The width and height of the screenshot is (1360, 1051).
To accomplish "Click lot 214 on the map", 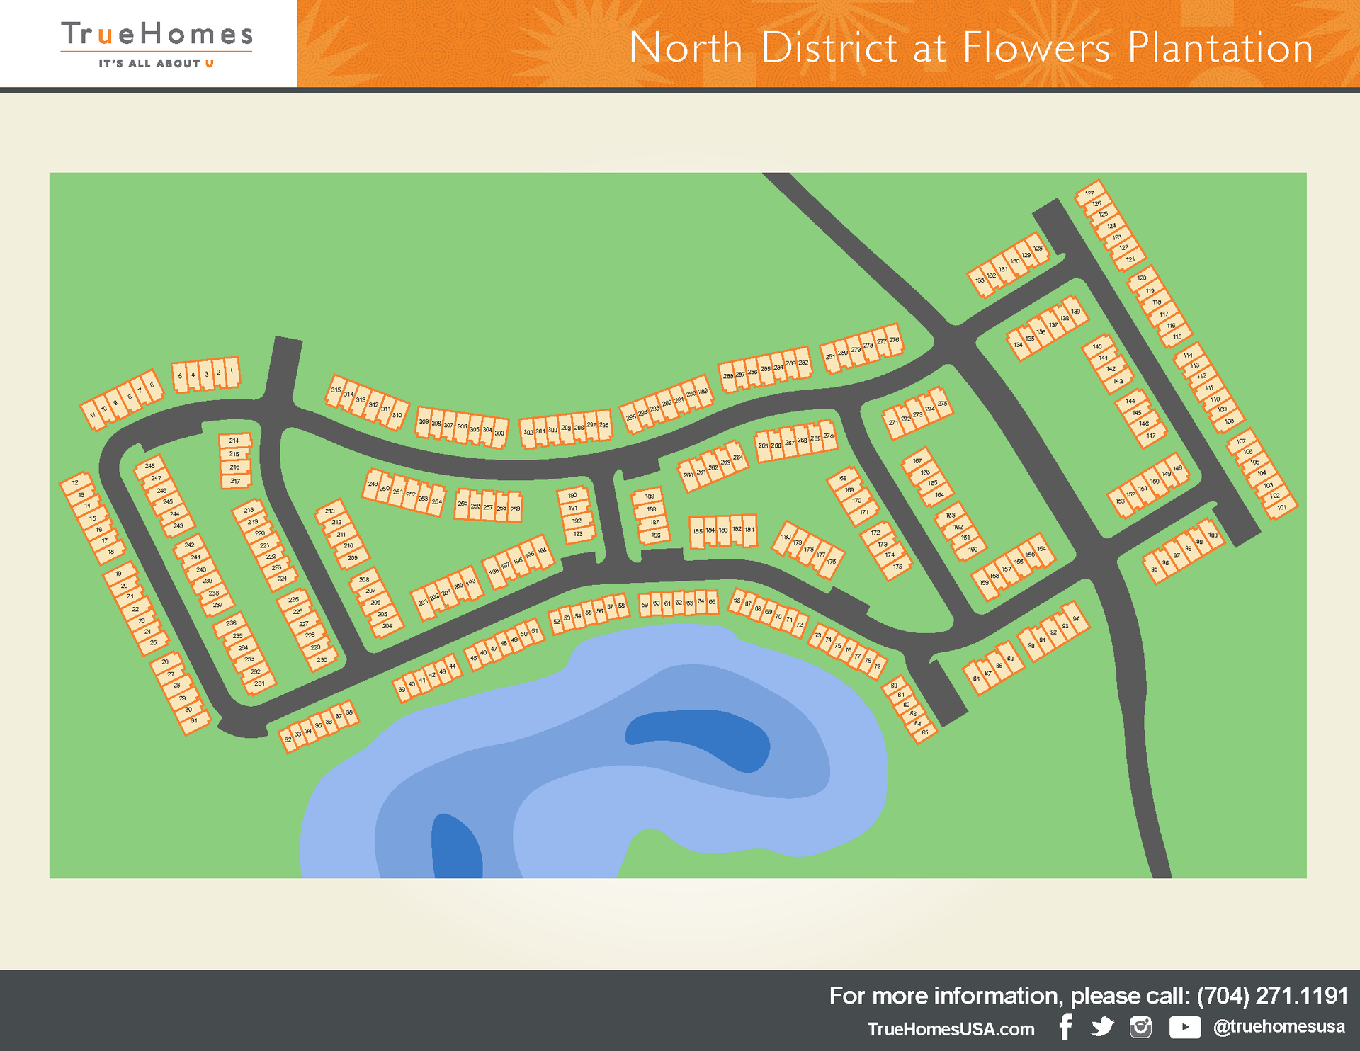I will point(234,441).
